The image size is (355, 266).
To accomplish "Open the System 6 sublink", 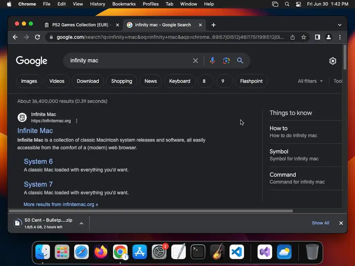I will point(38,161).
